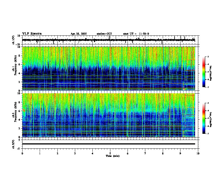Click the 'station=OUJ' label
Viewport: 223px width, 172px height.
click(104, 34)
